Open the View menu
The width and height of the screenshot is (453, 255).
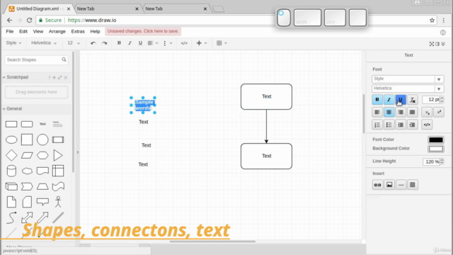coord(38,31)
